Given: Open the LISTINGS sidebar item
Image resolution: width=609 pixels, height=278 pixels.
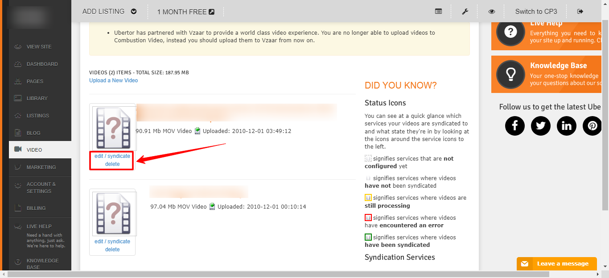Looking at the screenshot, I should (38, 116).
